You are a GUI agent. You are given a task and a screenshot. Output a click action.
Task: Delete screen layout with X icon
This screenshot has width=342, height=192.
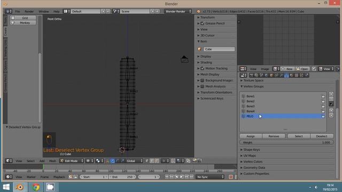click(x=108, y=11)
